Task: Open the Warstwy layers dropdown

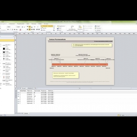Action: 98,28
